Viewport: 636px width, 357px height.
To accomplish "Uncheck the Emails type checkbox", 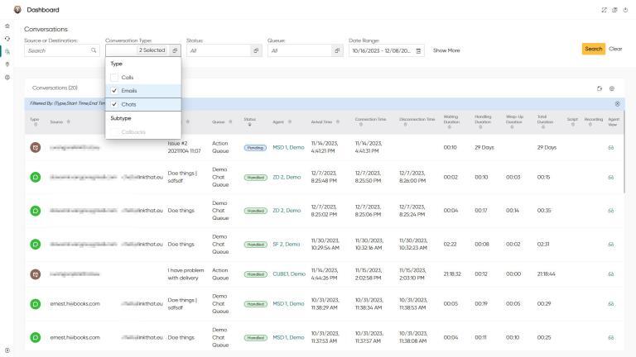I will pyautogui.click(x=116, y=90).
